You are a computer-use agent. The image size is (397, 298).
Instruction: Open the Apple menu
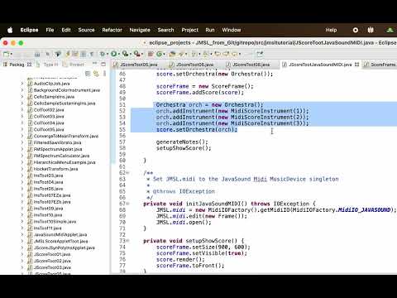(10, 30)
